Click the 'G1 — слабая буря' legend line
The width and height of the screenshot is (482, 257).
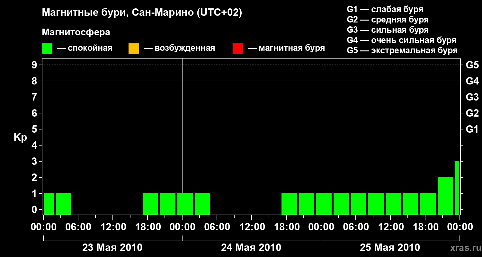pyautogui.click(x=385, y=9)
